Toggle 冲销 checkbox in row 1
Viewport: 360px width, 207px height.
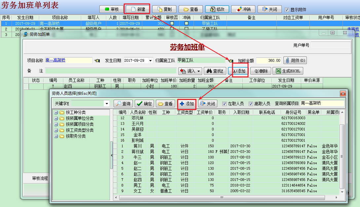tap(186, 23)
